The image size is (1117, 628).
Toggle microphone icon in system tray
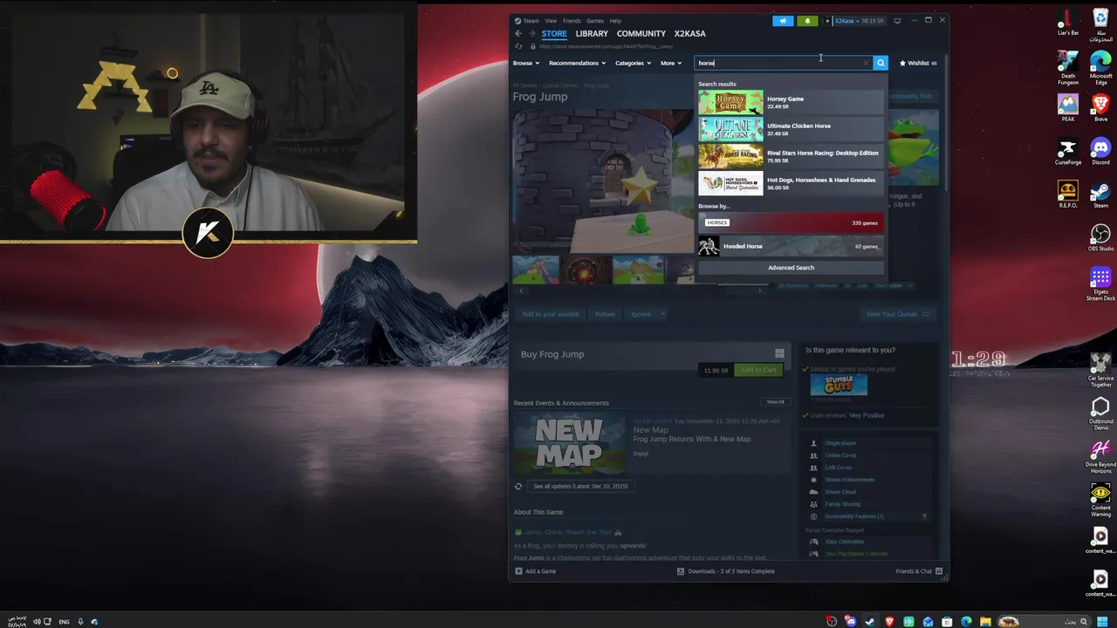80,622
